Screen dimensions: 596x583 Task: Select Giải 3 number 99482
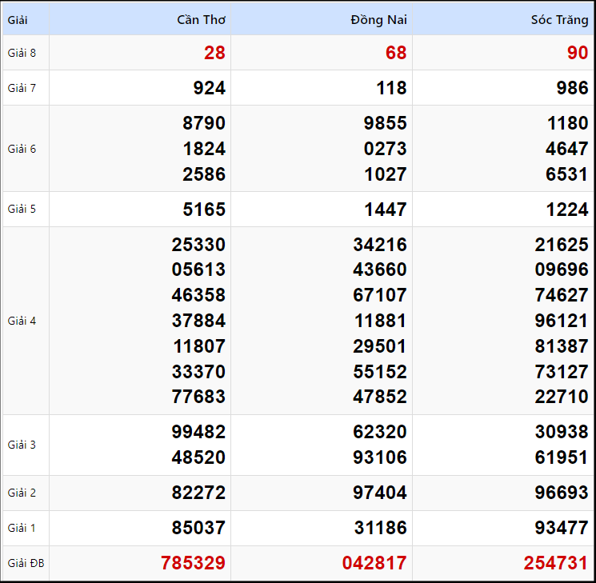(x=198, y=432)
